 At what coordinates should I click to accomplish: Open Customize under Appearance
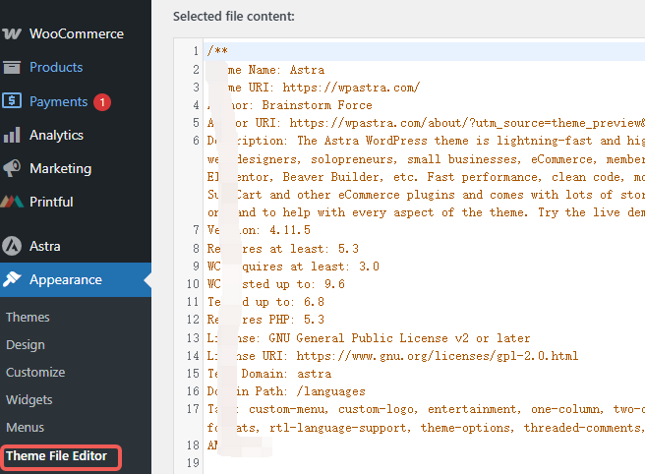[x=35, y=372]
